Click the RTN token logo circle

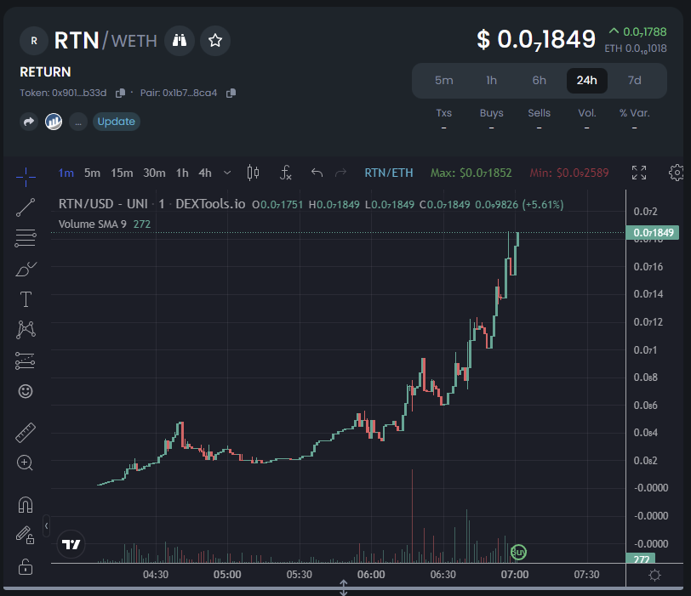[x=34, y=41]
